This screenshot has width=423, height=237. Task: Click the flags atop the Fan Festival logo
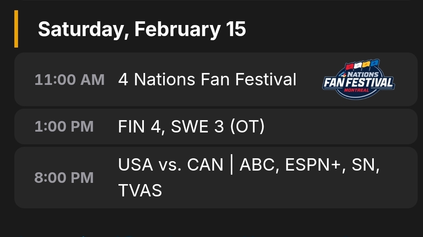[363, 65]
